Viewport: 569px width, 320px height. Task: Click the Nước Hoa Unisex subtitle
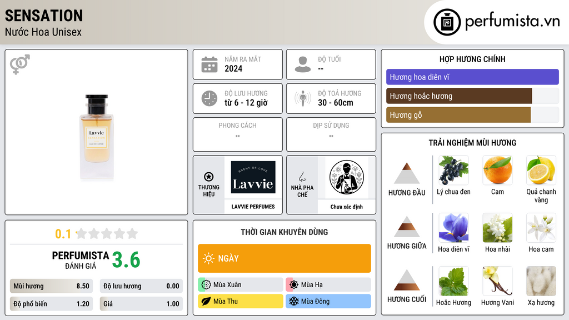coord(43,32)
